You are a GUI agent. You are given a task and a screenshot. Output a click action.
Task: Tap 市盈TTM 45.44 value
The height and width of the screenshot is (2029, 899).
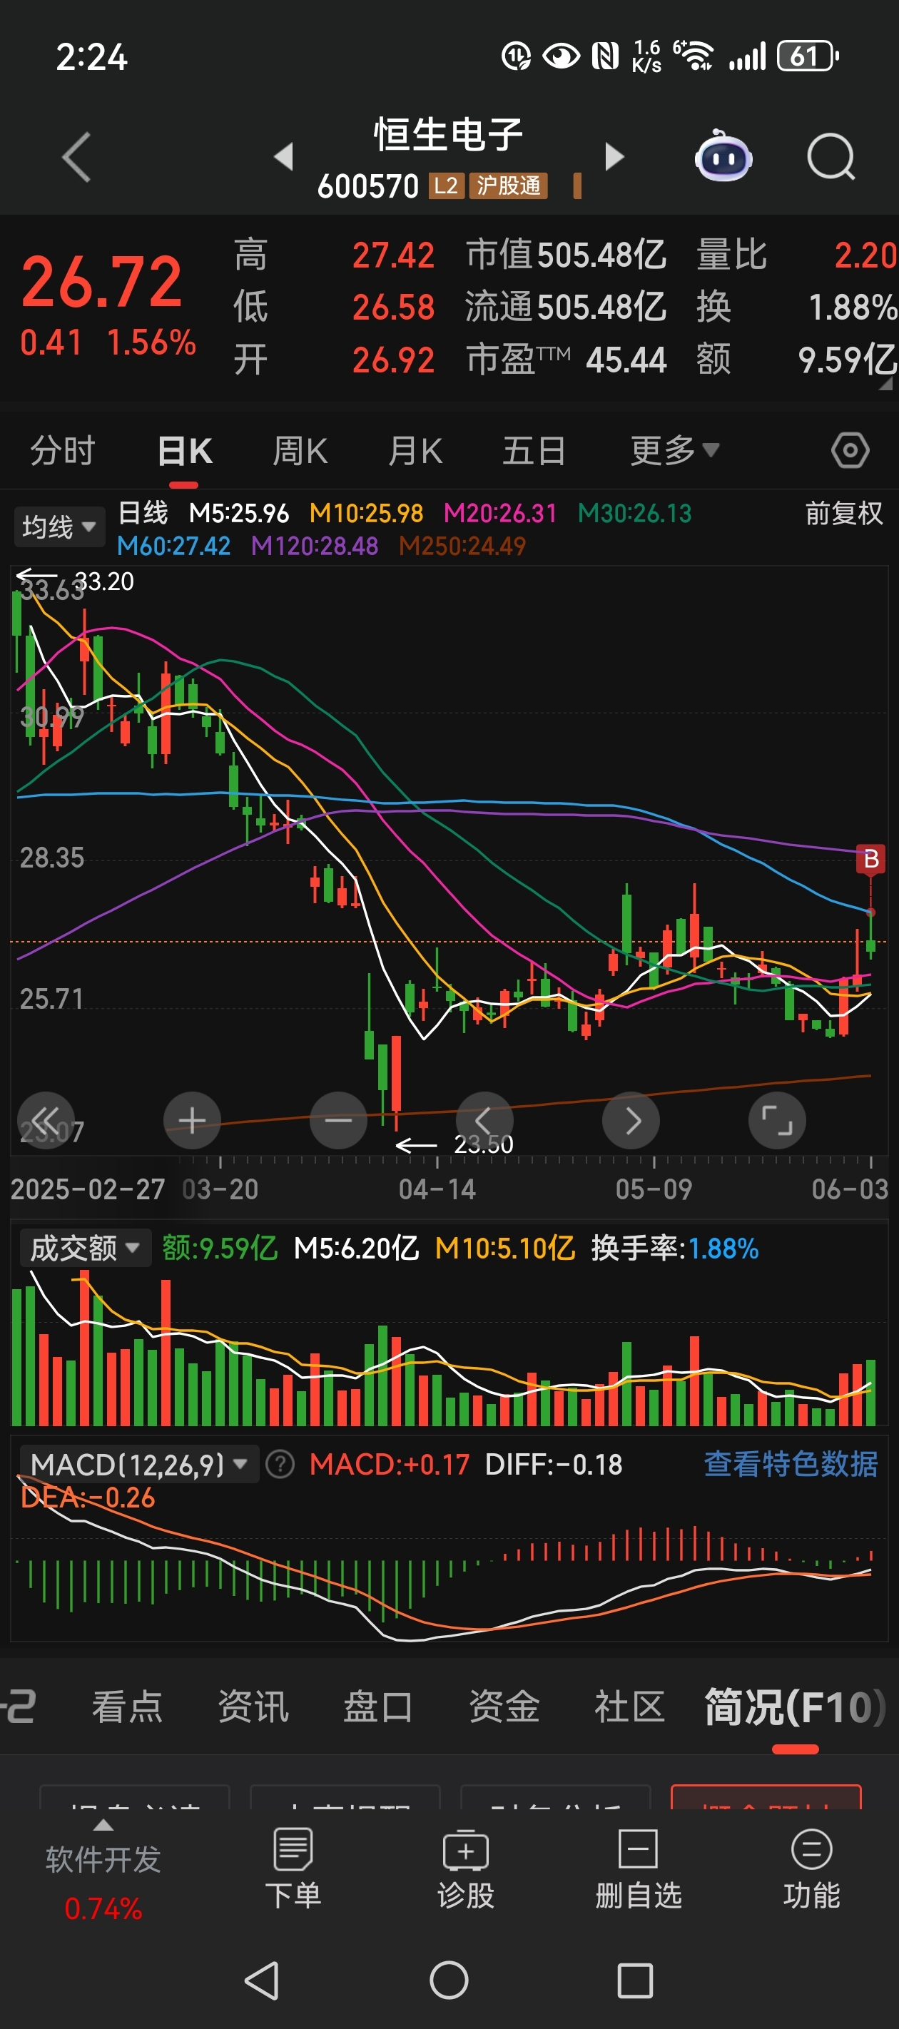tap(566, 360)
